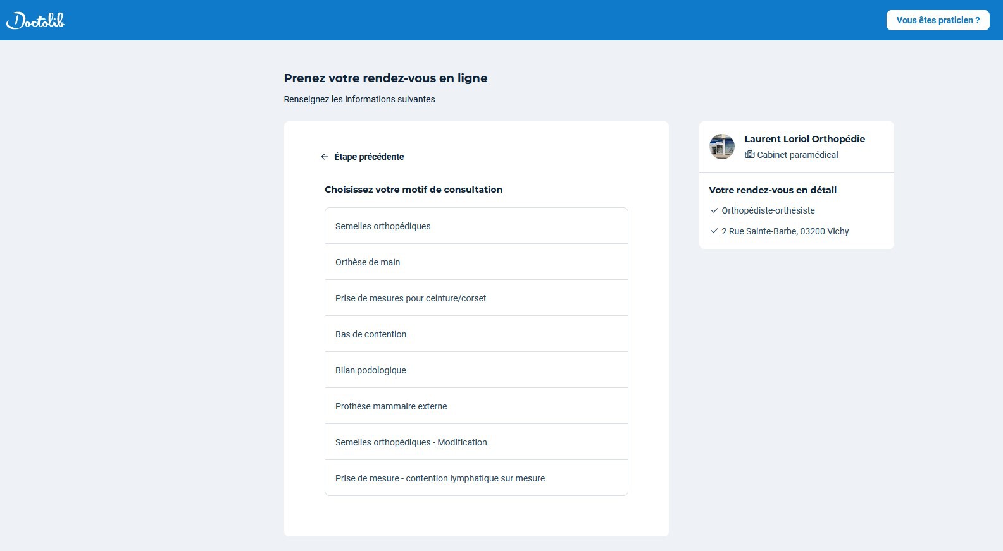Choose Orthèse de main
The width and height of the screenshot is (1003, 551).
click(x=477, y=262)
